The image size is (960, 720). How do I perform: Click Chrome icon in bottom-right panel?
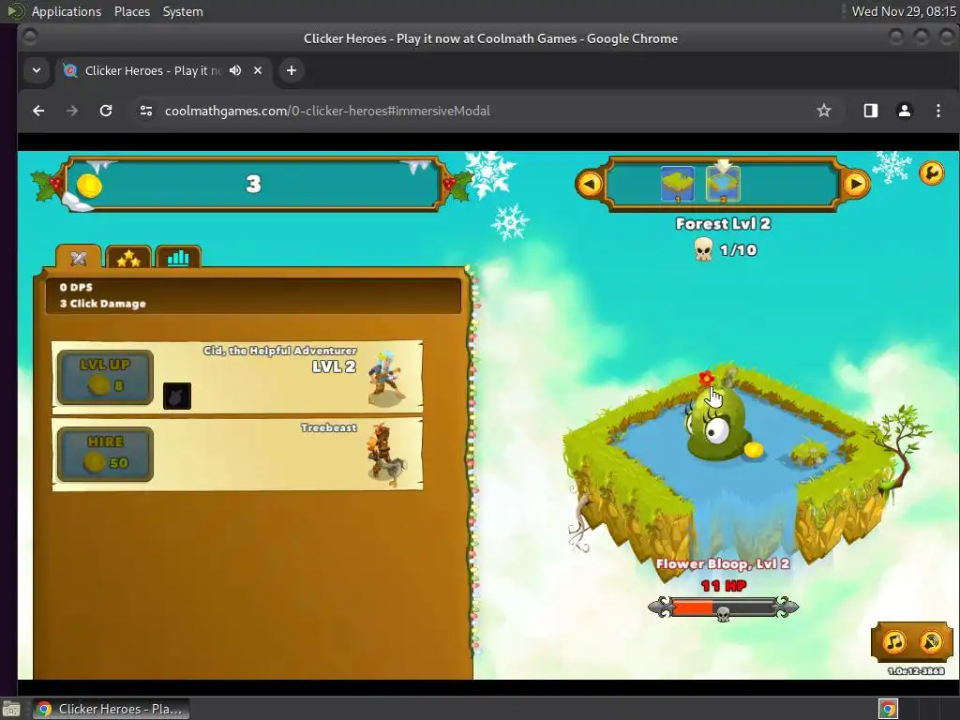(889, 710)
